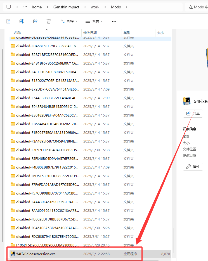Expand the chevron after Mods in the address bar
208x261 pixels.
(127, 7)
